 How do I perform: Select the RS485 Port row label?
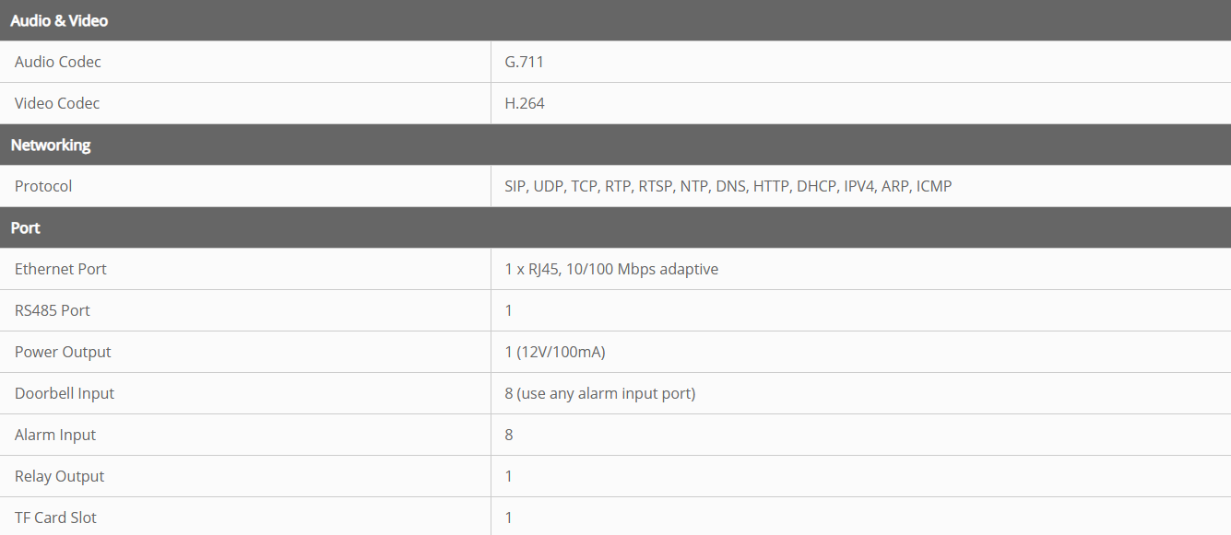pos(53,310)
